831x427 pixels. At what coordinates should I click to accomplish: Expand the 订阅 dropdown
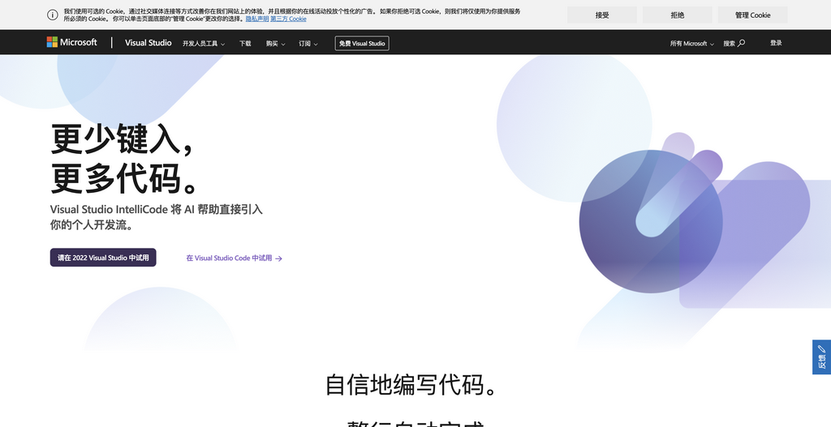point(308,44)
